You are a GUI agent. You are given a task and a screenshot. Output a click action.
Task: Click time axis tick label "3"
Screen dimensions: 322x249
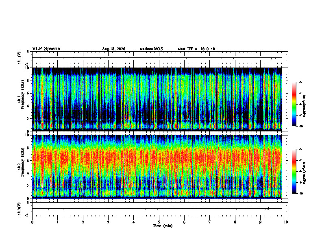[108, 222]
